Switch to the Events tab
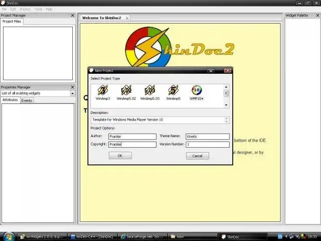321x241 pixels. coord(27,100)
